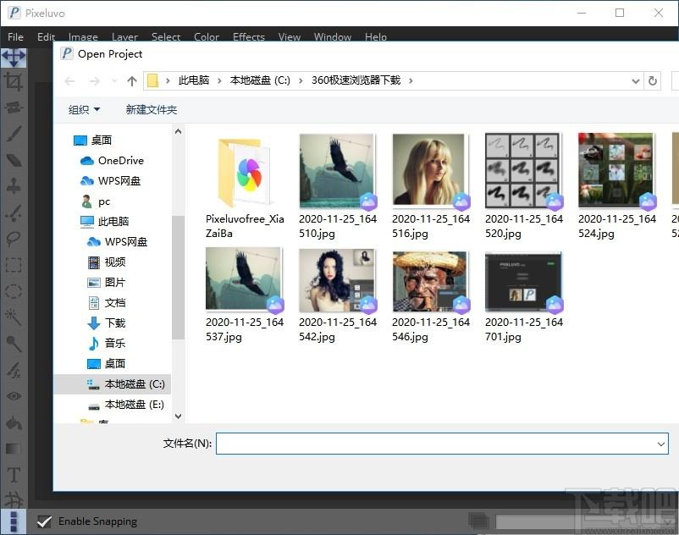Select the 2020-11-25_164546.jpg old man image

(431, 296)
